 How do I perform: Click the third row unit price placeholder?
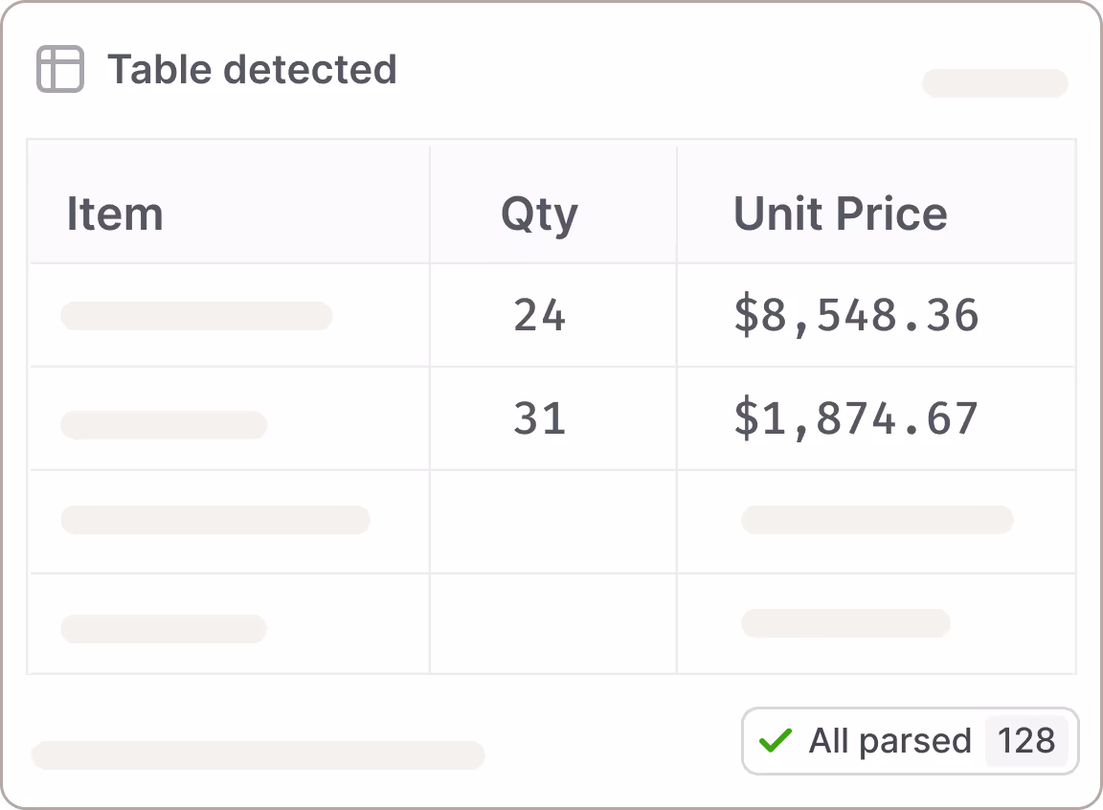[x=877, y=520]
